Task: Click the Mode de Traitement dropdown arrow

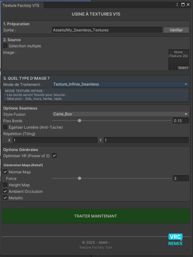Action: (x=186, y=84)
